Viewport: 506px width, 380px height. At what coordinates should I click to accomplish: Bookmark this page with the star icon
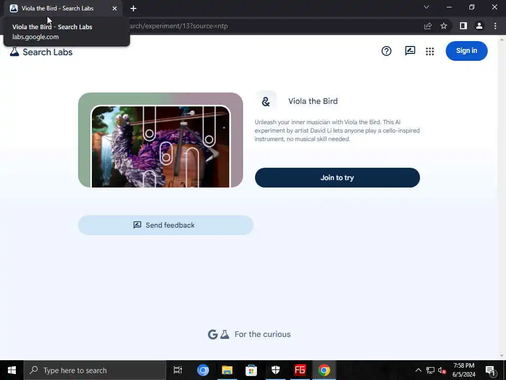[444, 26]
